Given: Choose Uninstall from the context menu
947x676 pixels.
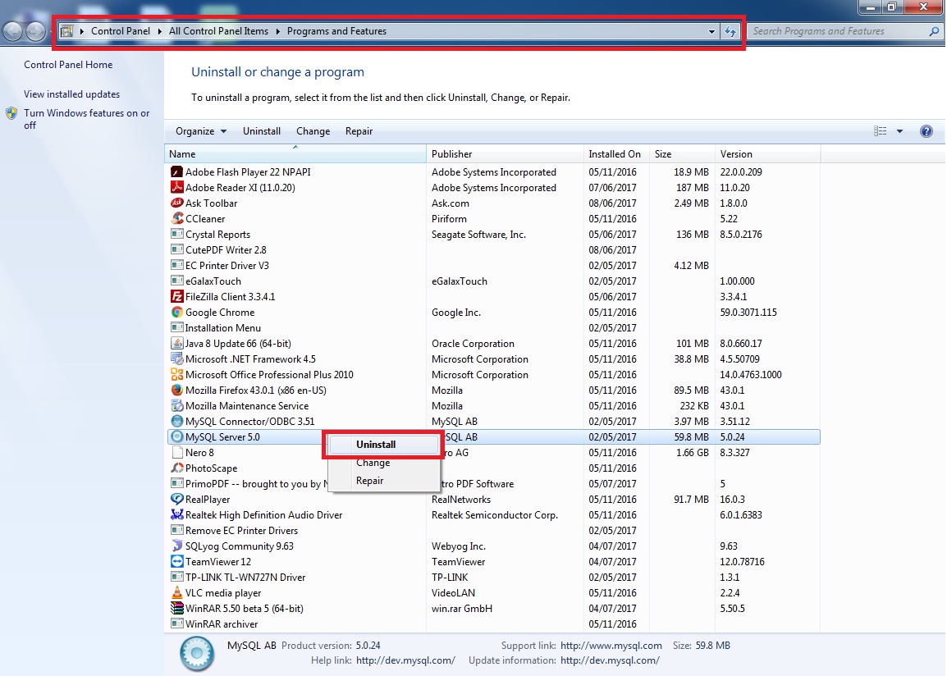Looking at the screenshot, I should click(x=376, y=445).
